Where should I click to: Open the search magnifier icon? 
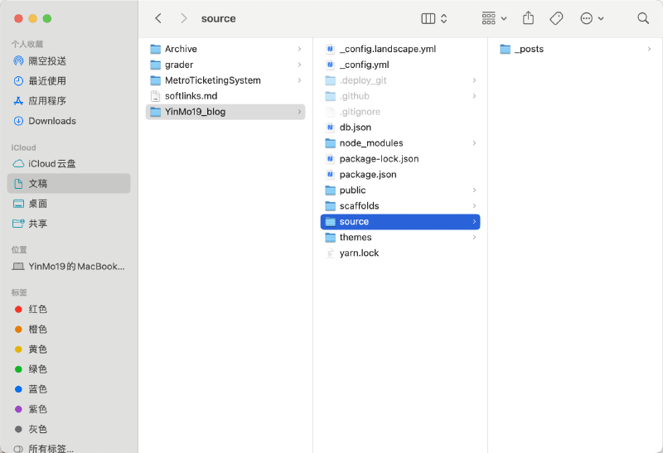pos(643,18)
